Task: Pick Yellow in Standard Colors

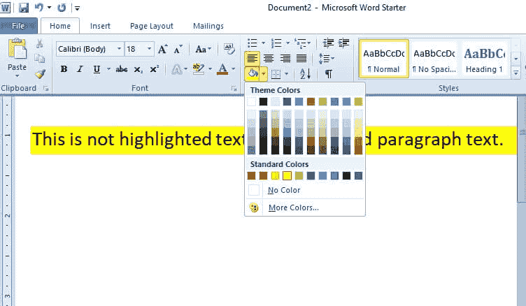Action: tap(287, 175)
